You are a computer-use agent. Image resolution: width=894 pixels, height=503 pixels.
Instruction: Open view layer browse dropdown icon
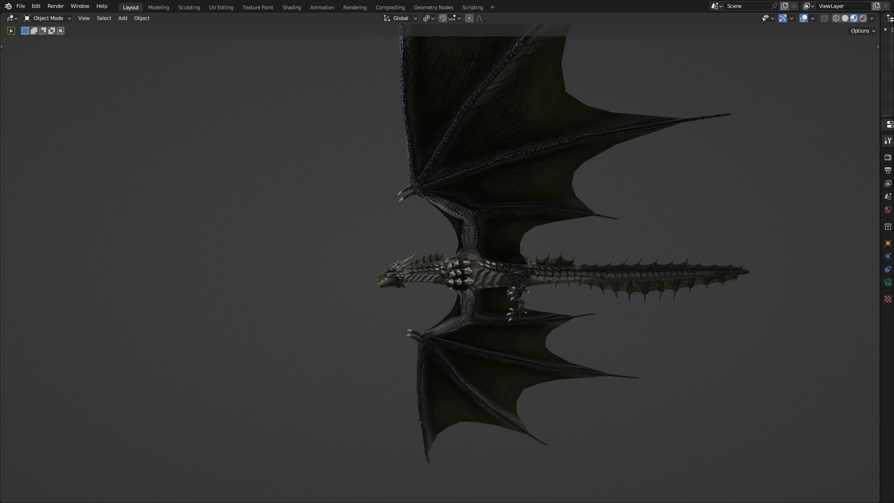(809, 6)
